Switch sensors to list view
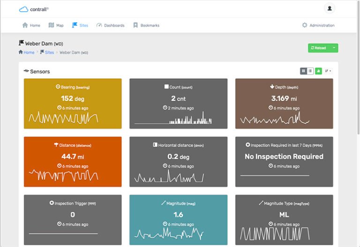Image resolution: width=360 pixels, height=247 pixels. tap(310, 71)
